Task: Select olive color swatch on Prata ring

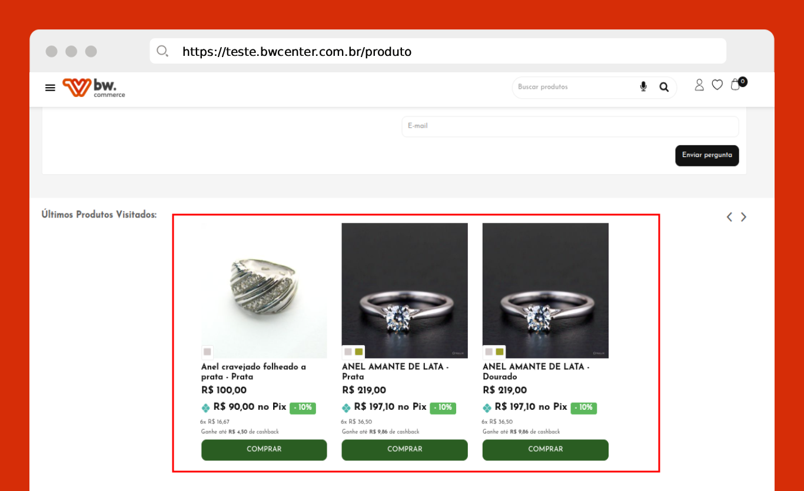Action: pos(358,352)
